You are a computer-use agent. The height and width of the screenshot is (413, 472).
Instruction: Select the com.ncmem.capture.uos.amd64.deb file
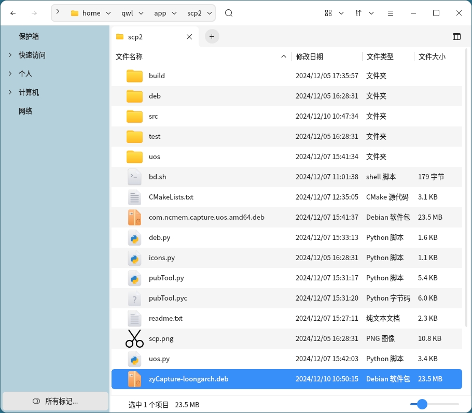click(x=206, y=217)
